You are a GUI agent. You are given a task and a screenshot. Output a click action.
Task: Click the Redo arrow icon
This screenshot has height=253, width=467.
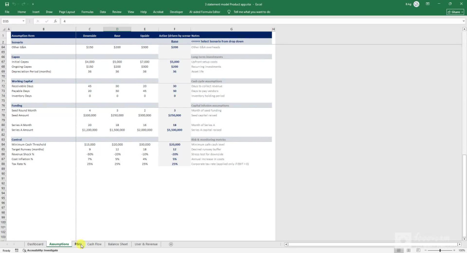23,4
